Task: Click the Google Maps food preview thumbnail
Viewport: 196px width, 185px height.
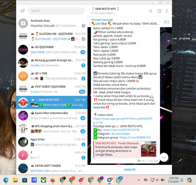Action: 149,149
